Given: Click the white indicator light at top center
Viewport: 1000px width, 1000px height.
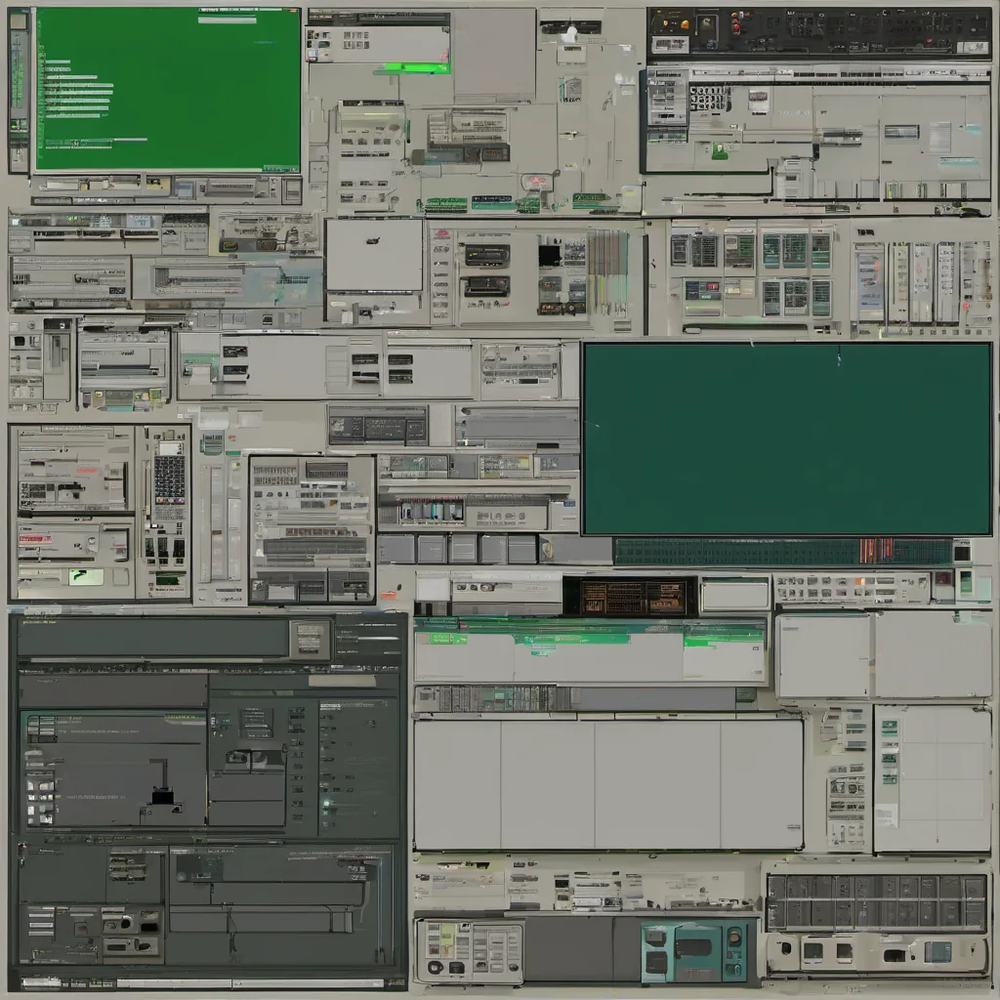Looking at the screenshot, I should [x=571, y=35].
